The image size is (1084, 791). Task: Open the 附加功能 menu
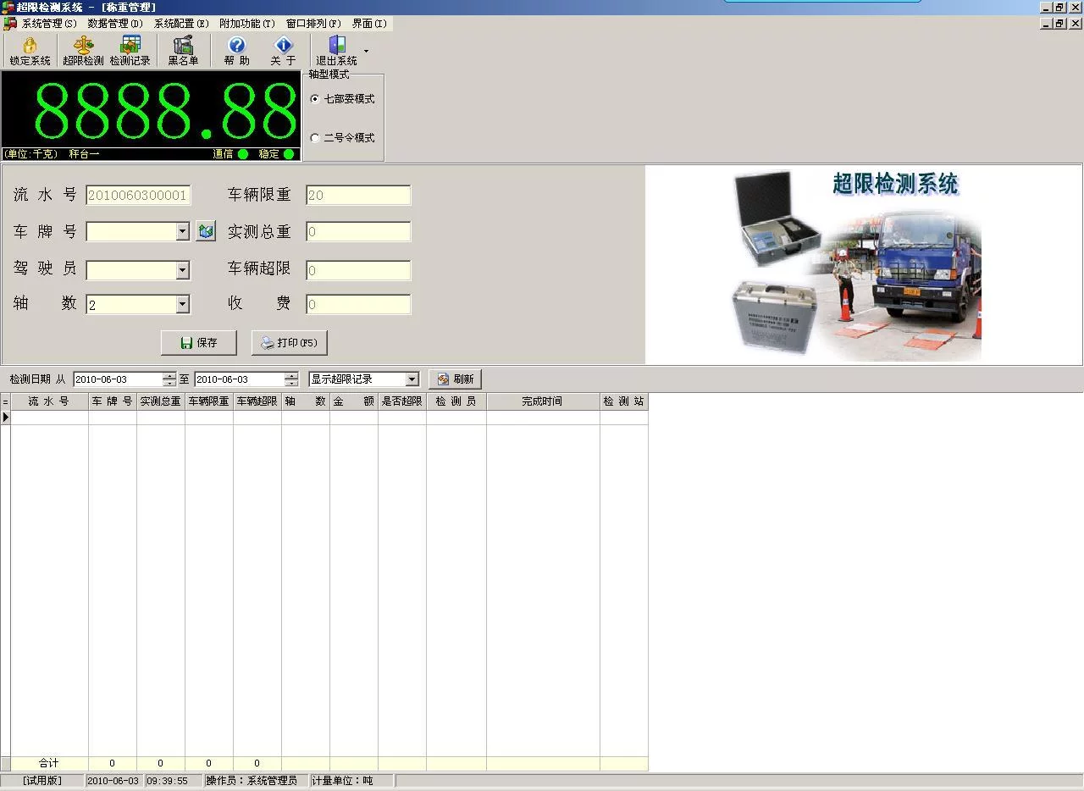pyautogui.click(x=247, y=24)
